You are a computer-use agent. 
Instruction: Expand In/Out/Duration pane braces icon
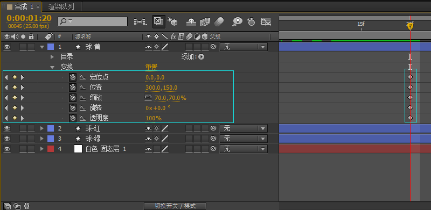(26, 206)
